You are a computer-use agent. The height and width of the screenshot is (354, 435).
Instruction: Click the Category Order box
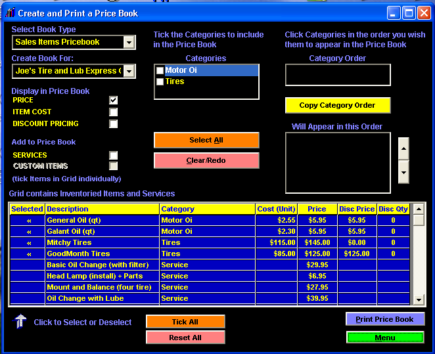click(x=338, y=75)
